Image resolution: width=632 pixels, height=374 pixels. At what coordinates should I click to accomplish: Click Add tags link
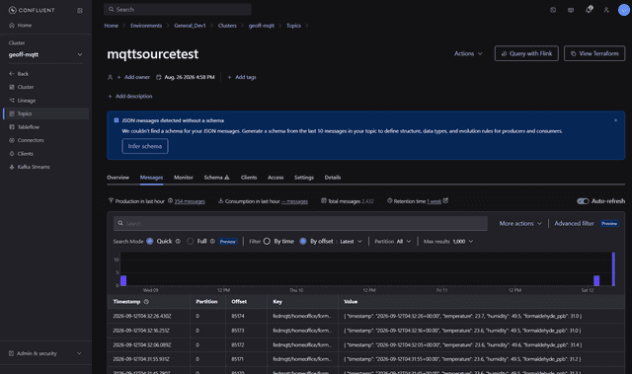tap(242, 77)
